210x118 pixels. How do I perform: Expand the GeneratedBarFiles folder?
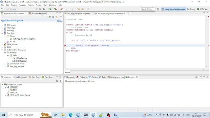point(5,64)
